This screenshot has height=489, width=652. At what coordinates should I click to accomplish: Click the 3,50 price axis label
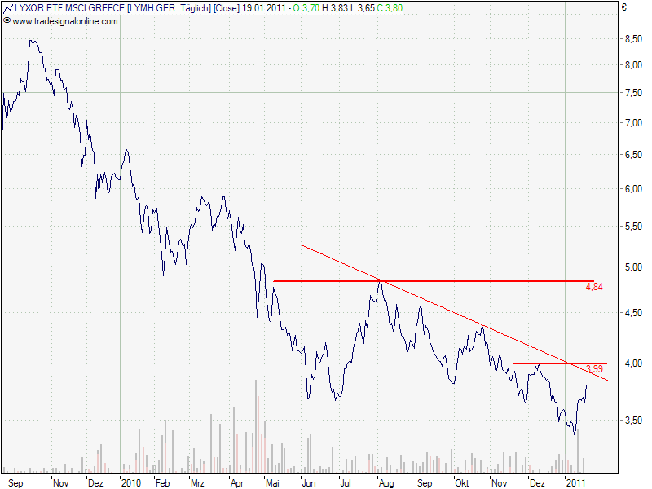coord(634,421)
